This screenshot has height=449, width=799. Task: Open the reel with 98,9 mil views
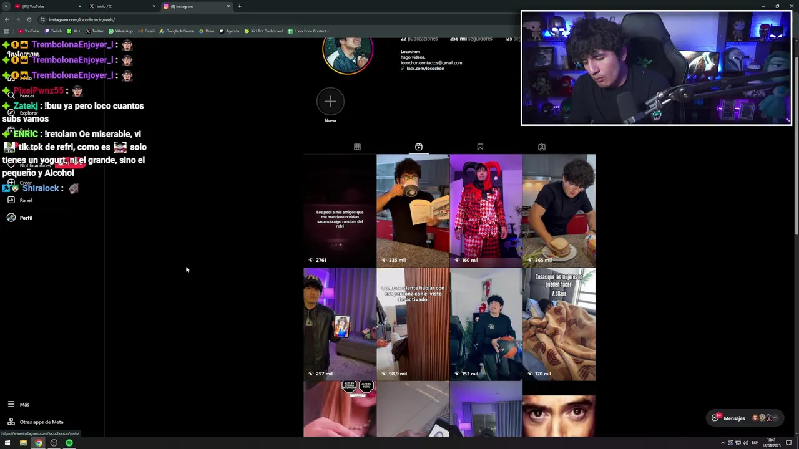(413, 324)
